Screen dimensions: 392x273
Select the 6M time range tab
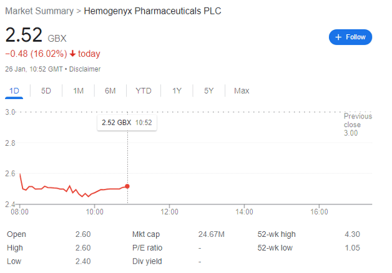pos(110,91)
